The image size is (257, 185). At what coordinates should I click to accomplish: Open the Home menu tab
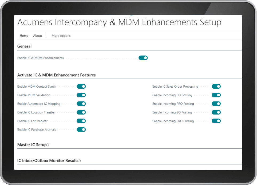point(24,36)
